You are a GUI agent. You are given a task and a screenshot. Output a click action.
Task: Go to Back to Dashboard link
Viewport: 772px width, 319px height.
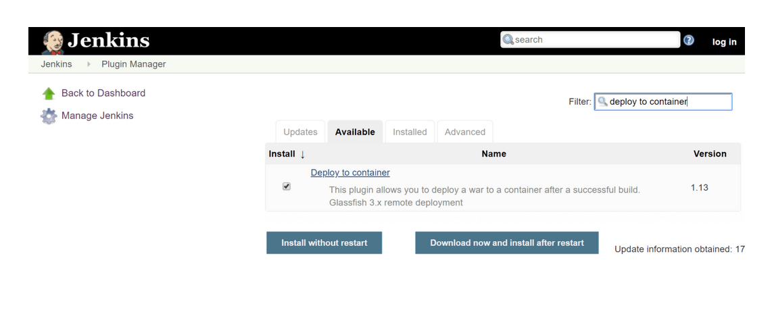103,93
